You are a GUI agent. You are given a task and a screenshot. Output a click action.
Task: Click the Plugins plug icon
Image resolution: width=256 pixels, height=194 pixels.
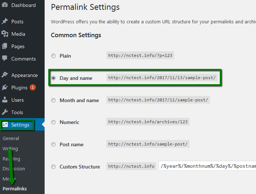point(4,88)
